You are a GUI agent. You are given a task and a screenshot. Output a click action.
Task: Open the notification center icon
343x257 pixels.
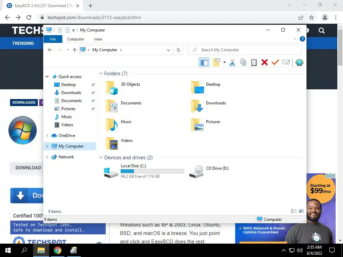point(332,250)
